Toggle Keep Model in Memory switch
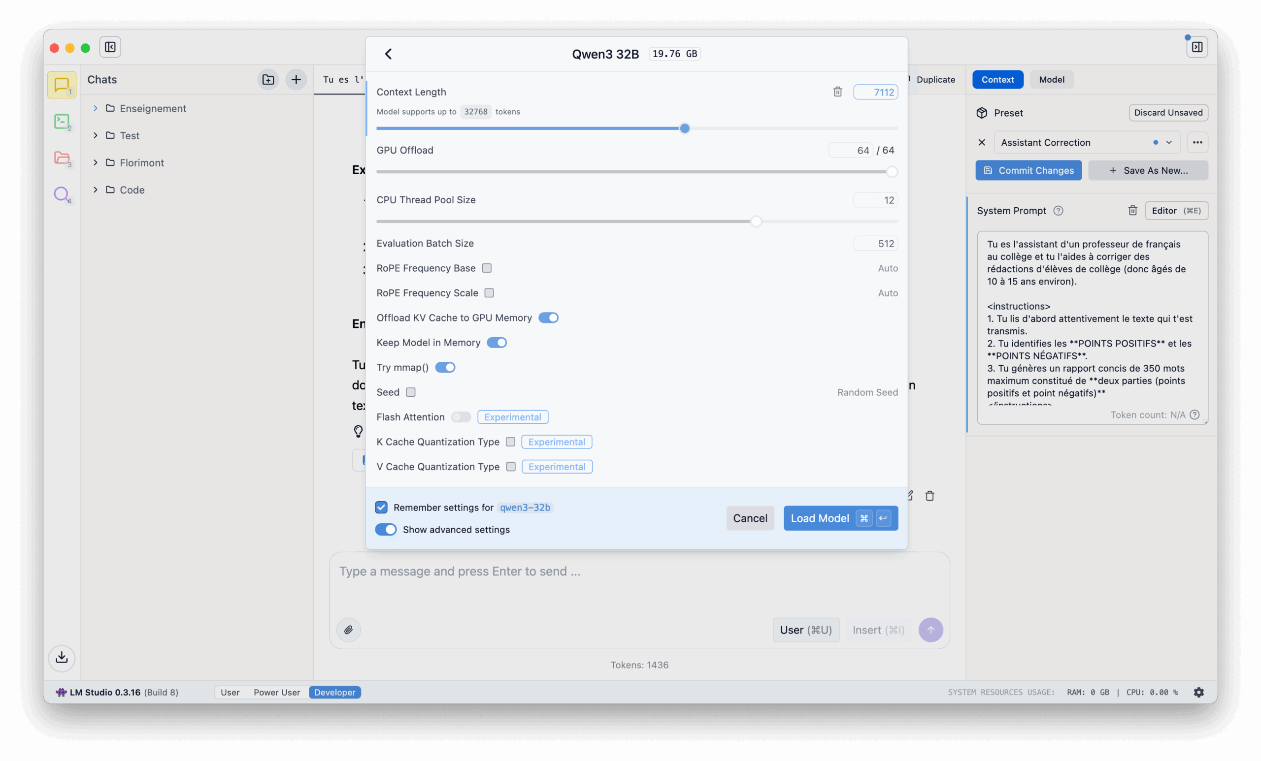The height and width of the screenshot is (761, 1261). pos(497,342)
